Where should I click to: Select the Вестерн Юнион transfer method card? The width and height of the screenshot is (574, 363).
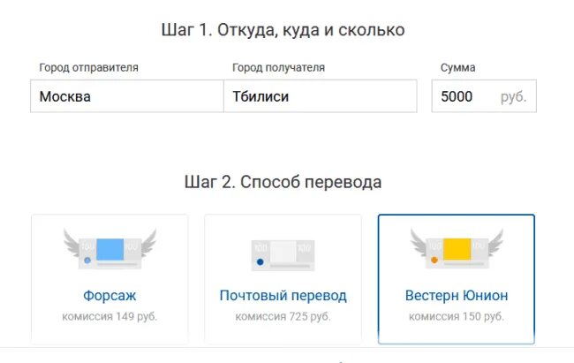(x=457, y=279)
